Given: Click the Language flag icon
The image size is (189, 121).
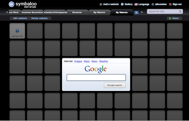Looking at the screenshot, I should point(136,4).
